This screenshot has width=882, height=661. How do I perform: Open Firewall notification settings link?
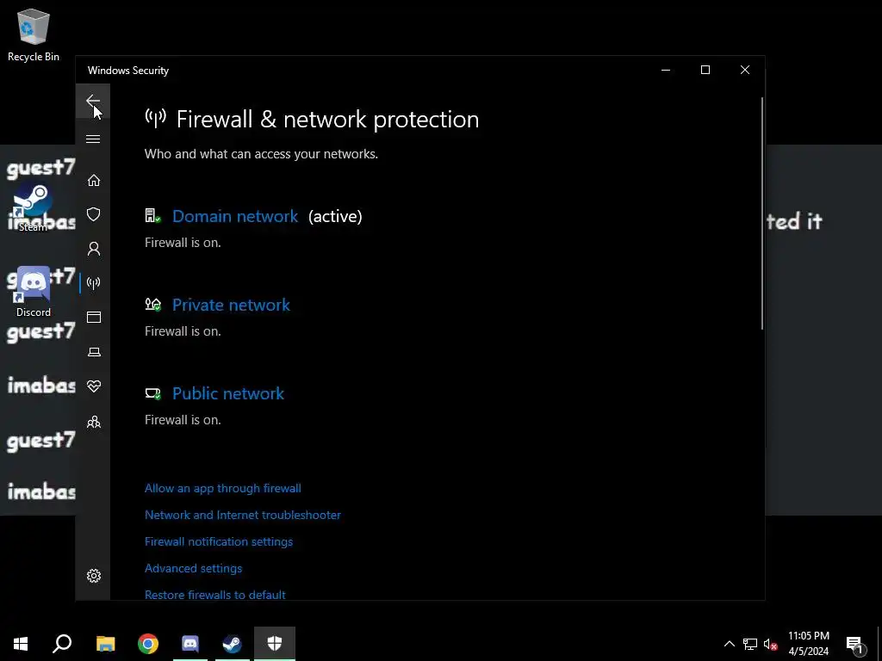(219, 541)
